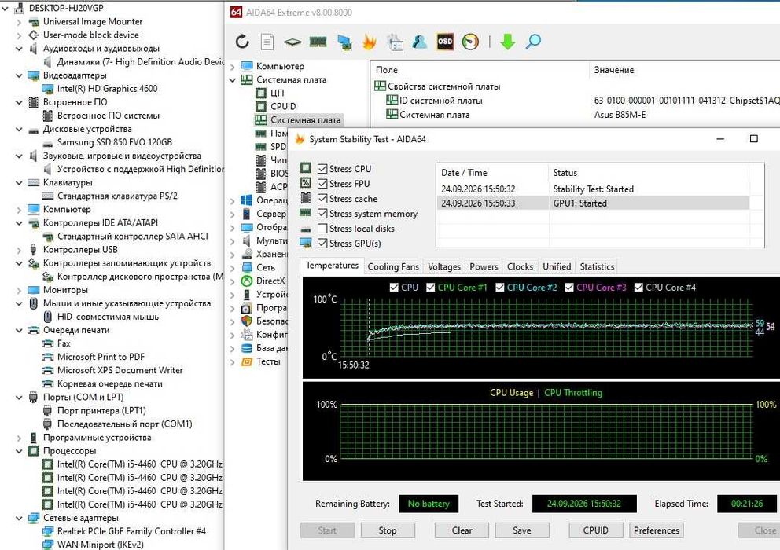Click the Значение column header
This screenshot has height=550, width=780.
[685, 70]
